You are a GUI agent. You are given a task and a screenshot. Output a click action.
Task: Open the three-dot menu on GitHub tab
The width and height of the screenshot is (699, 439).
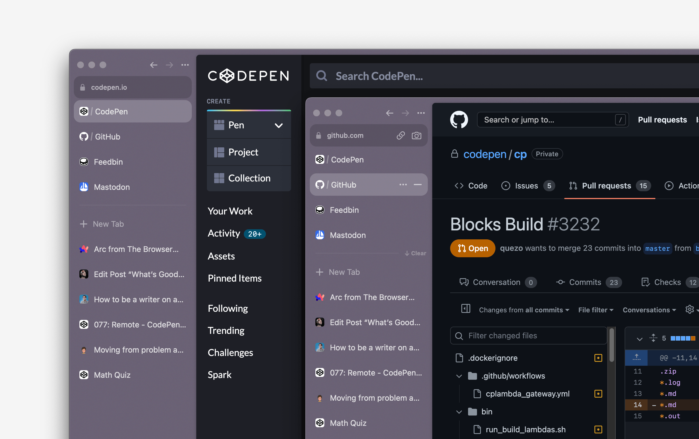point(403,185)
